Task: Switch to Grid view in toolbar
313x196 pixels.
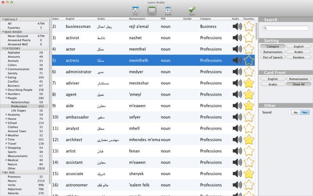Action: coord(135,10)
